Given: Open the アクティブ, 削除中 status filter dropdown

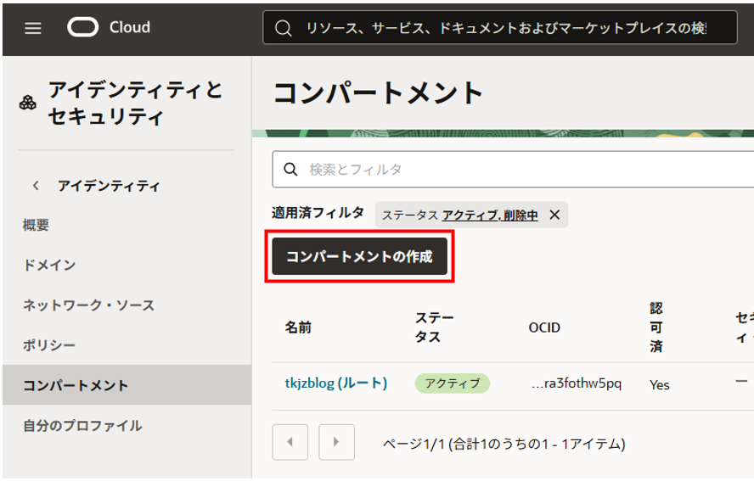Looking at the screenshot, I should (490, 215).
